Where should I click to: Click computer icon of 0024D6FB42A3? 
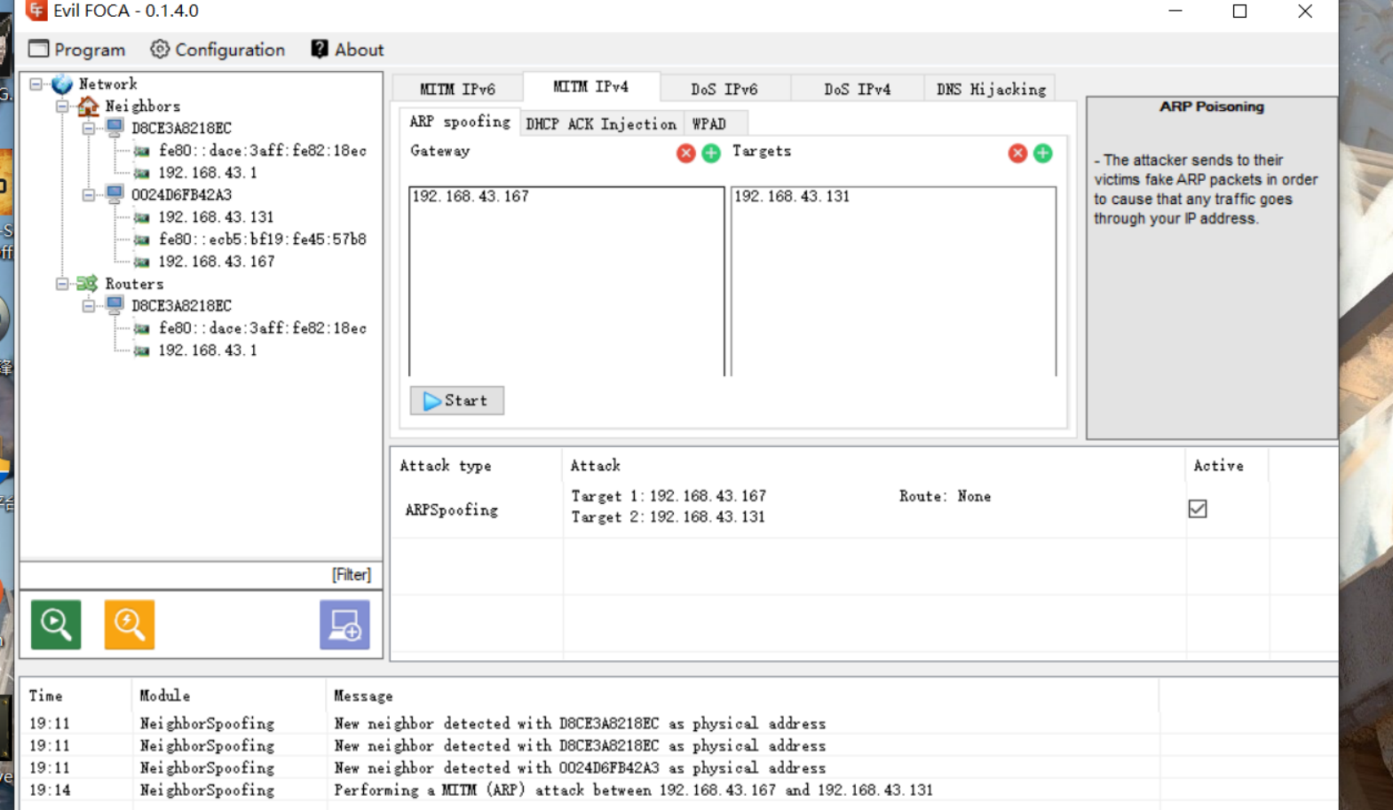click(x=115, y=194)
